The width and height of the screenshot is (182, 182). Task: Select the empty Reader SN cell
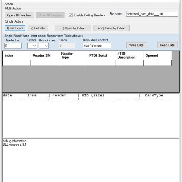click(x=45, y=63)
